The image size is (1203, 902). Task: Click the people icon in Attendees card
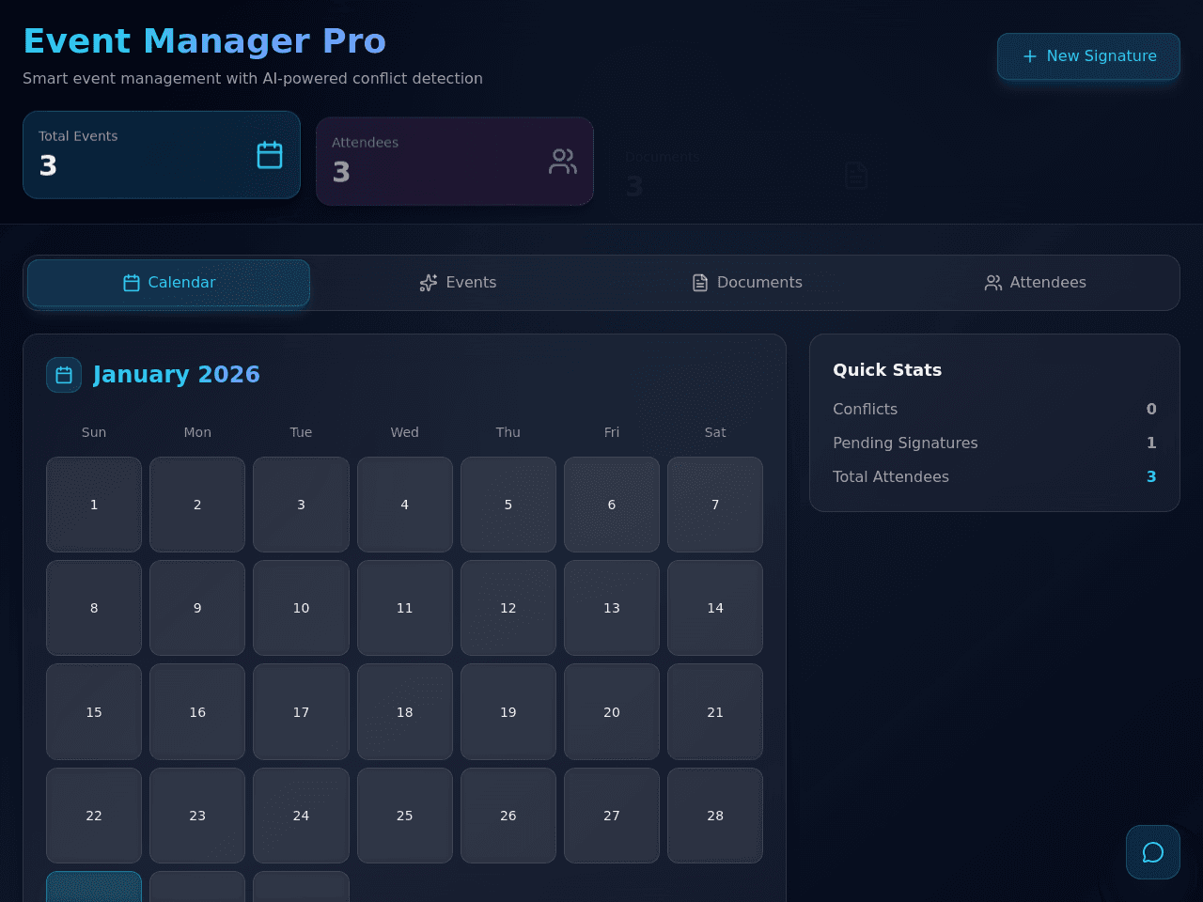(x=563, y=162)
